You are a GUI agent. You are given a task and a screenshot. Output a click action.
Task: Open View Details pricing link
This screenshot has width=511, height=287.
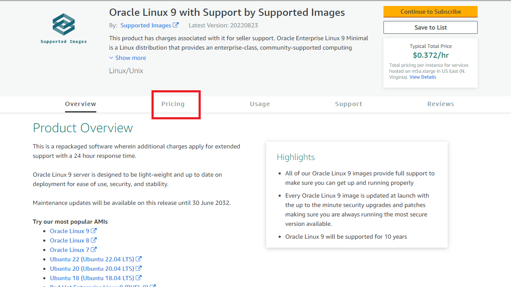pos(423,77)
